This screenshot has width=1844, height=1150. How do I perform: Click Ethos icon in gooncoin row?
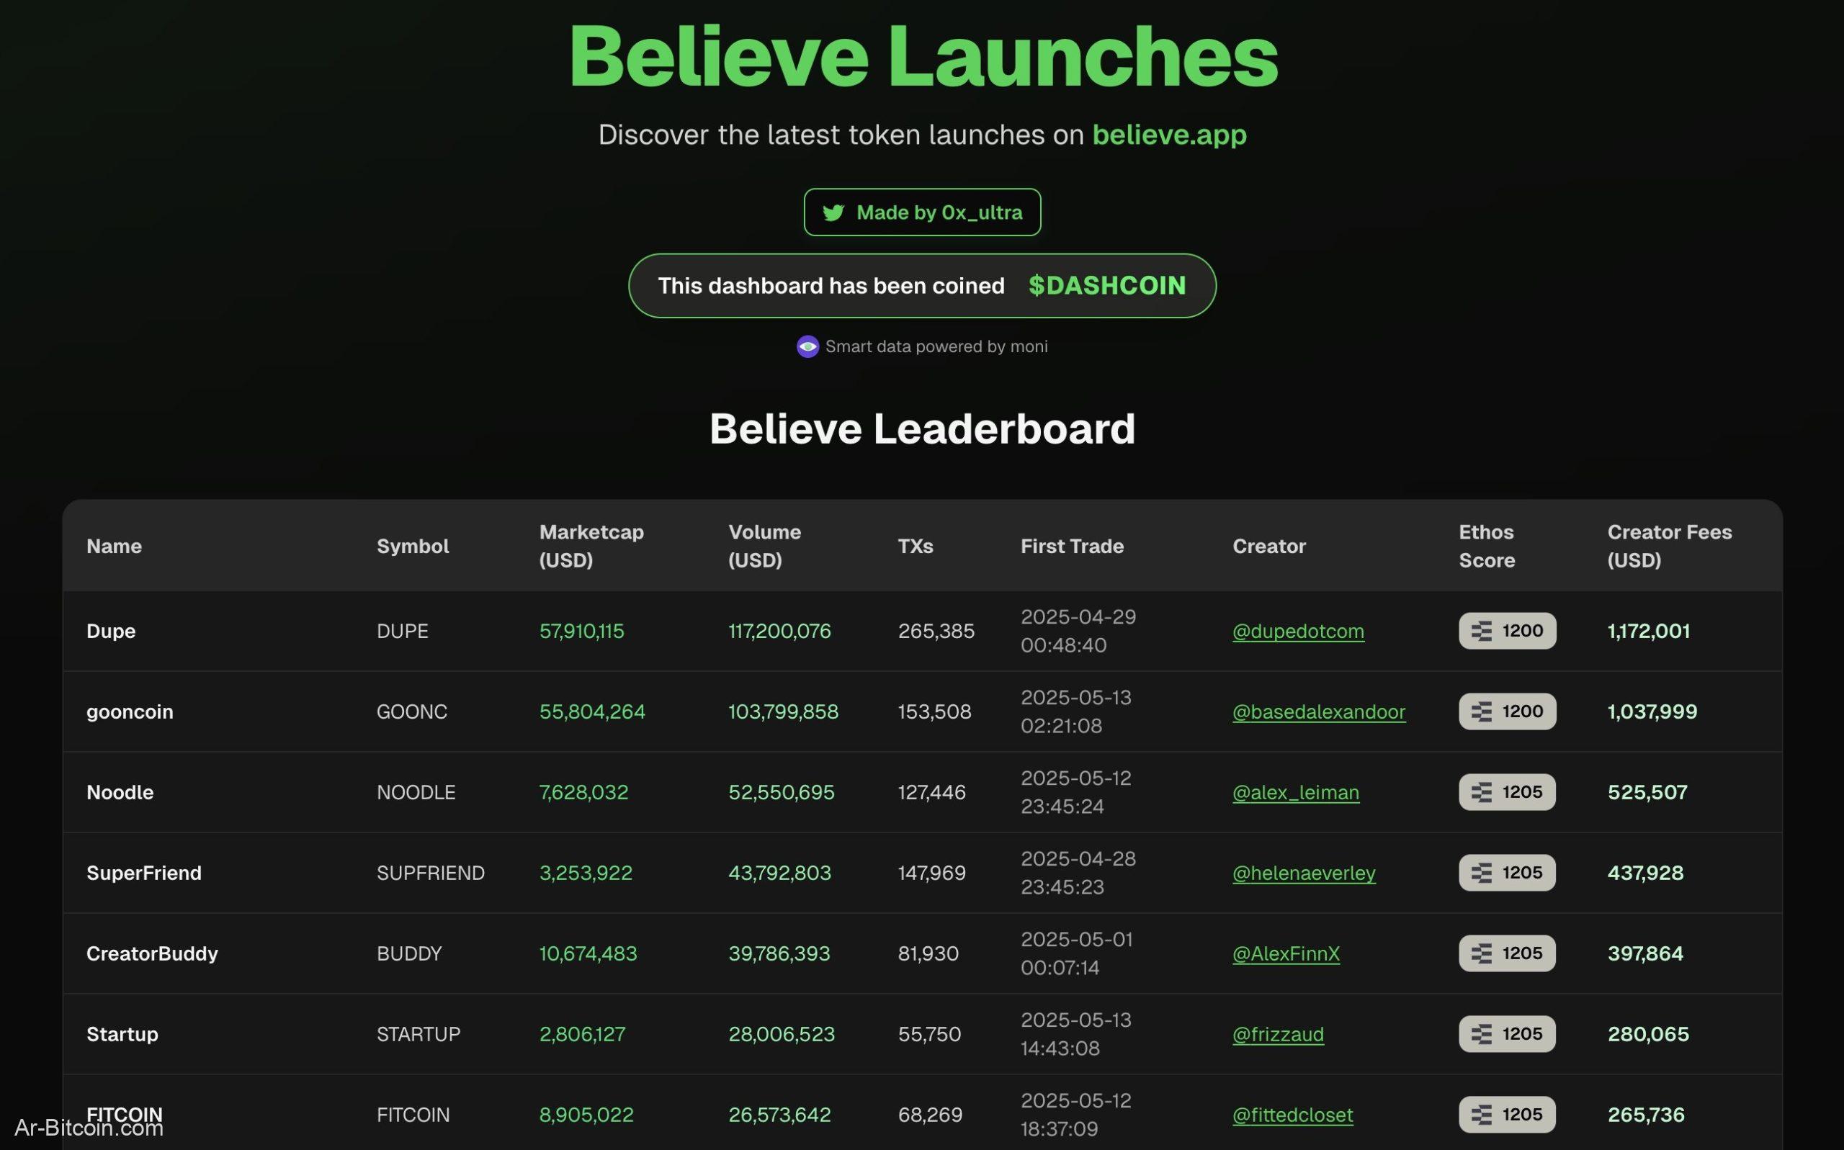[1481, 712]
